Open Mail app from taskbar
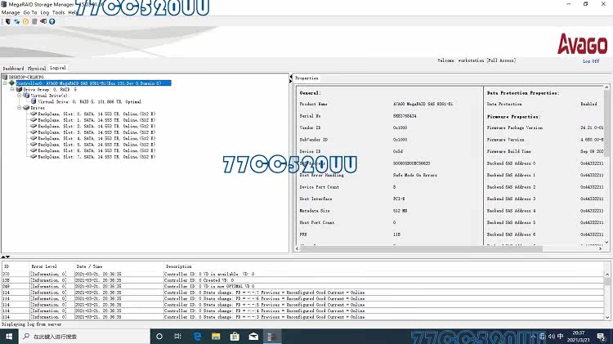 [253, 336]
